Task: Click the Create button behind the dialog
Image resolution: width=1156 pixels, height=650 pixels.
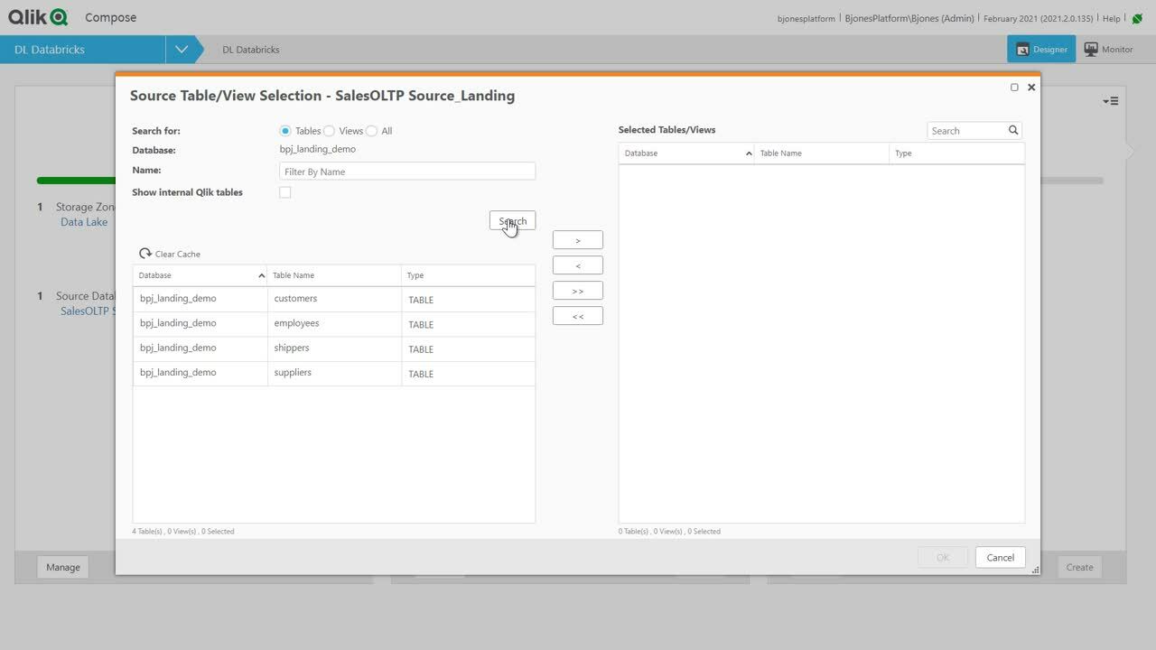Action: [x=1079, y=567]
